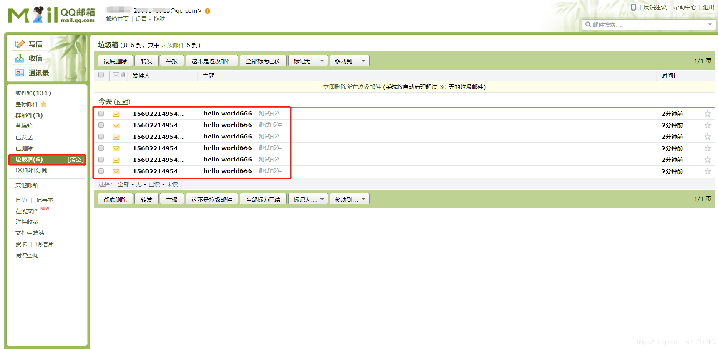The image size is (718, 349).
Task: Click the top 转发 button
Action: pos(146,61)
